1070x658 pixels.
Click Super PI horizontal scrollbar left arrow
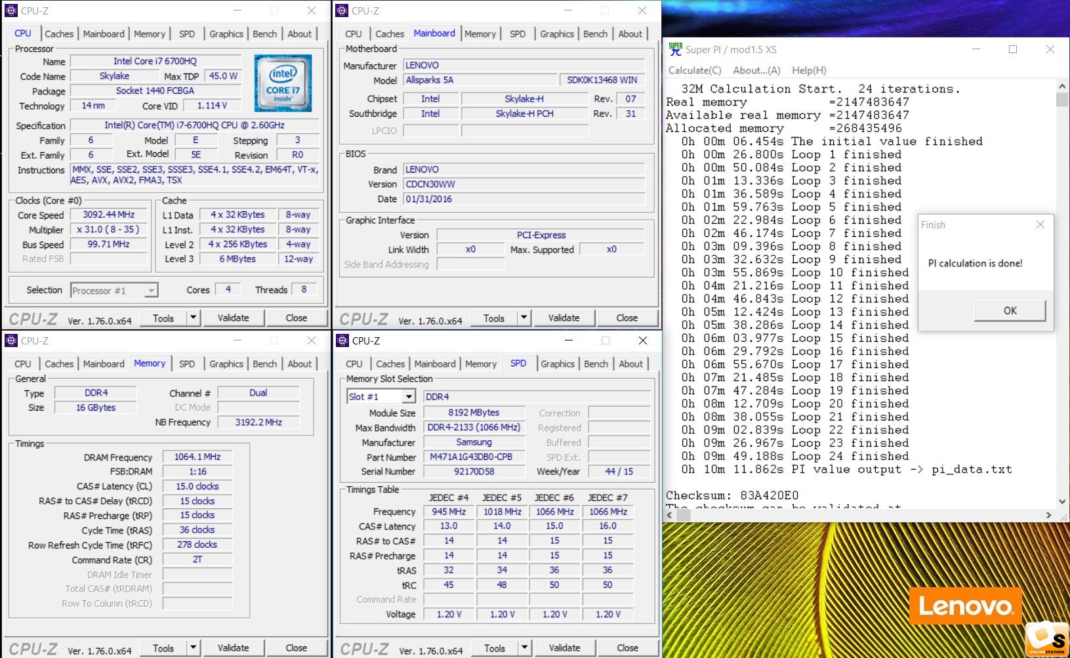coord(670,515)
